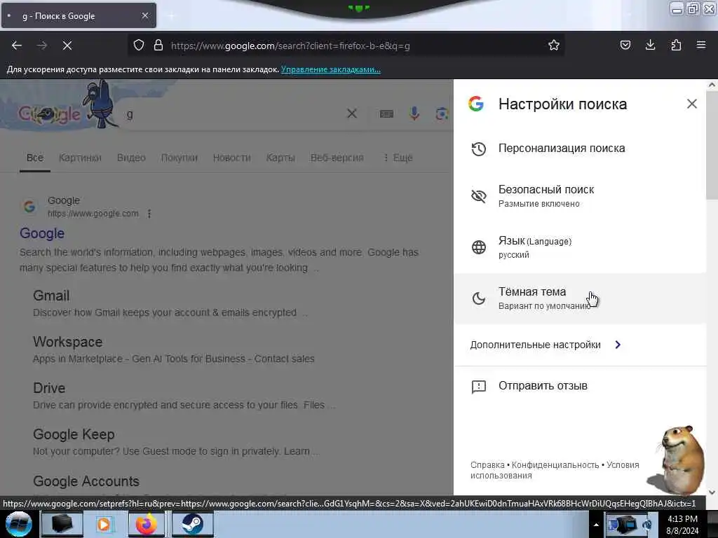Show hidden system tray icons
The image size is (718, 538).
(596, 525)
